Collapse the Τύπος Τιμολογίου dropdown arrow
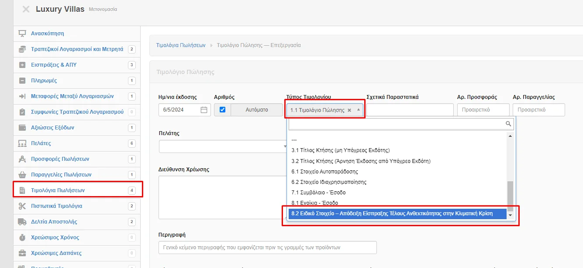This screenshot has height=268, width=583. tap(359, 110)
